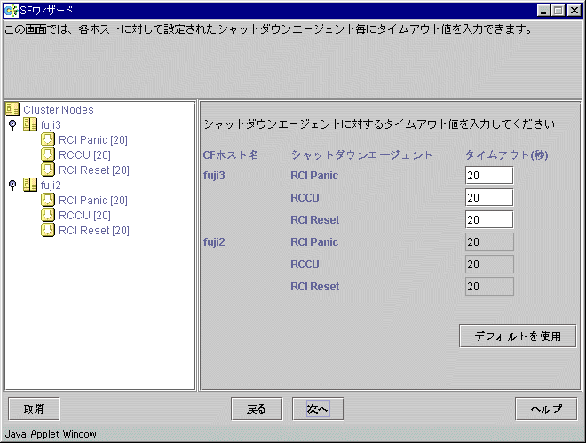
Task: Click the fuji3 RCI Reset timeout field
Action: tap(489, 219)
